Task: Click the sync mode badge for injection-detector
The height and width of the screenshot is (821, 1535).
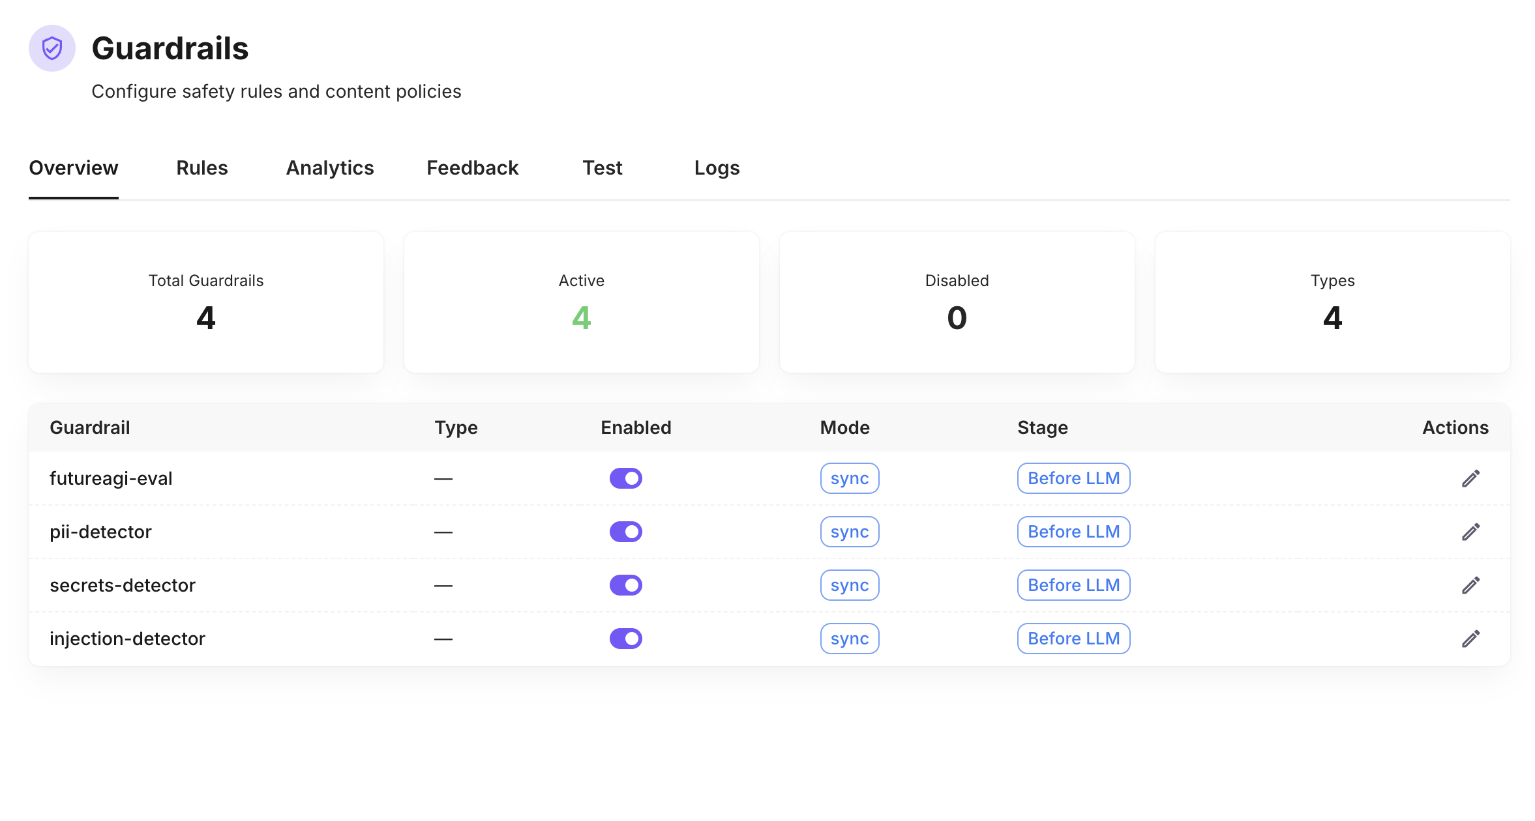Action: [x=849, y=639]
